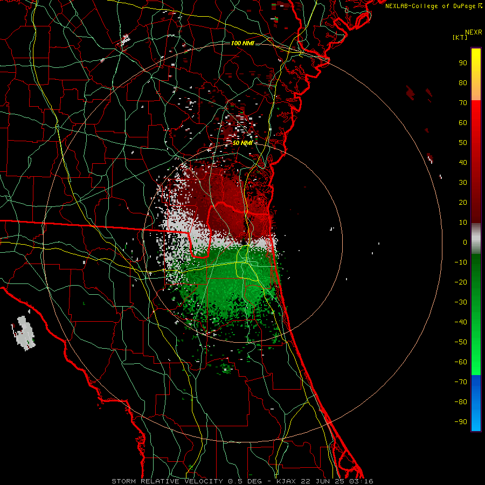The height and width of the screenshot is (485, 485).
Task: Click the 30 value on the velocity scale
Action: tap(463, 183)
